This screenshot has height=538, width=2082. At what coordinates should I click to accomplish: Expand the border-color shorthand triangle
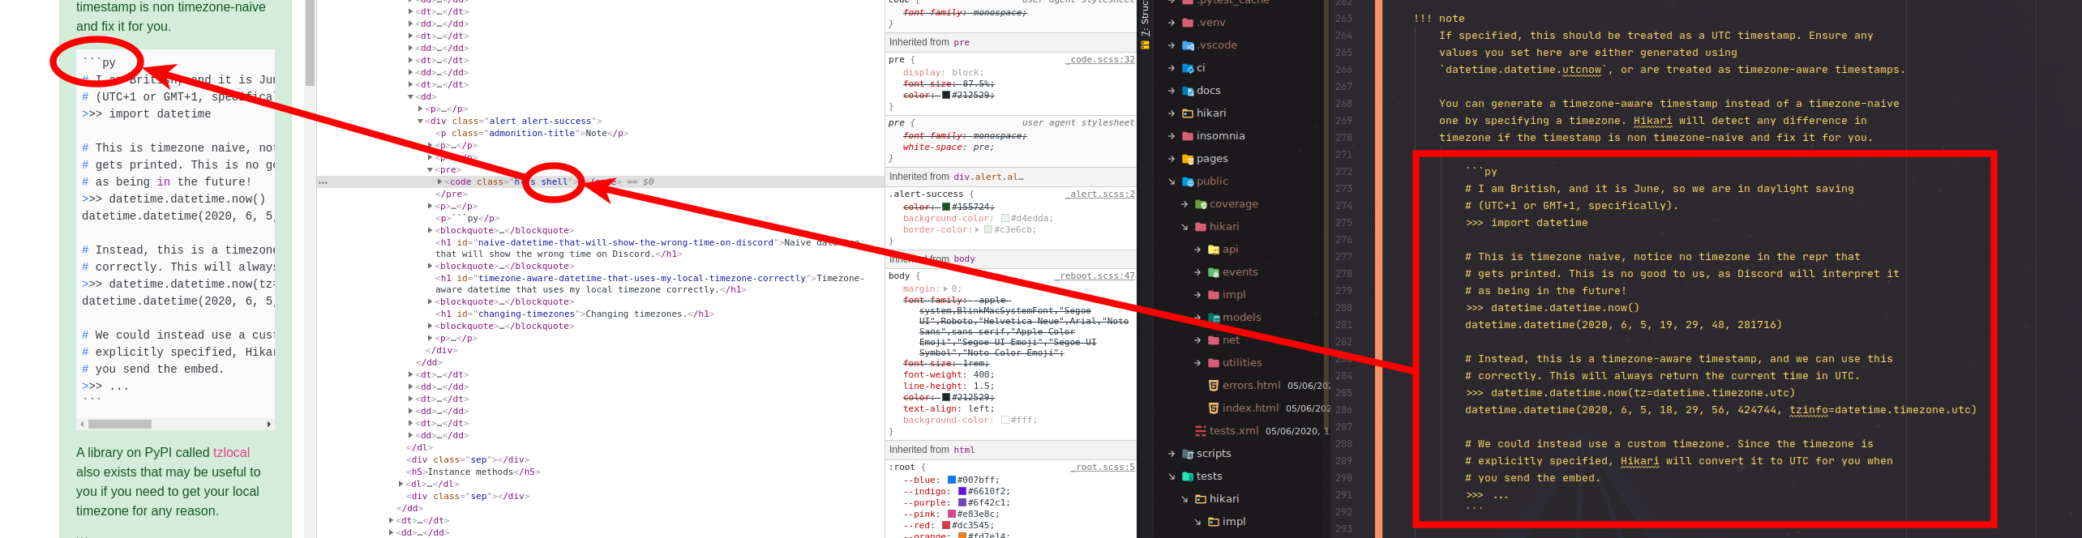(978, 230)
